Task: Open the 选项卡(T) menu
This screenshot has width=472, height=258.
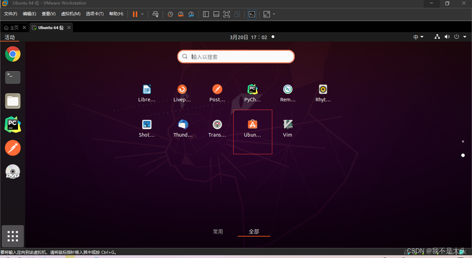Action: (95, 14)
